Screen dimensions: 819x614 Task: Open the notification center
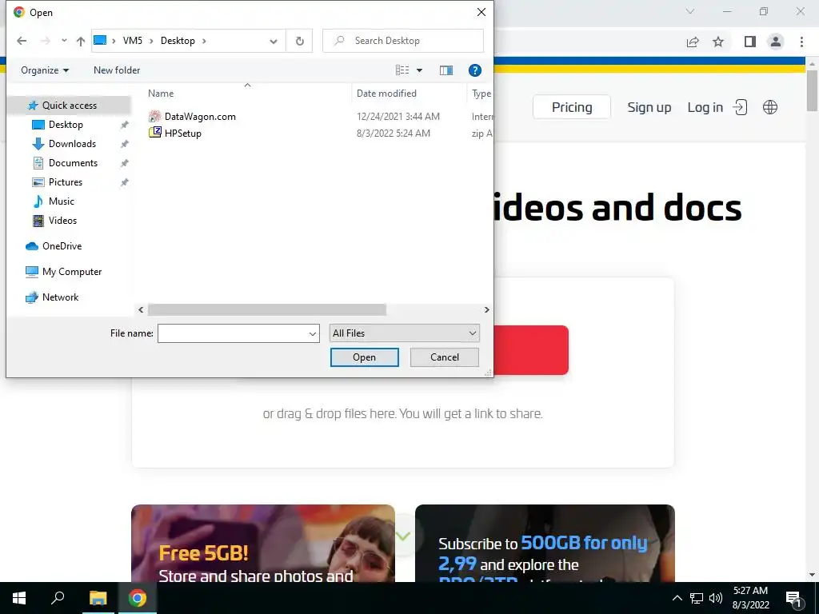pos(793,598)
